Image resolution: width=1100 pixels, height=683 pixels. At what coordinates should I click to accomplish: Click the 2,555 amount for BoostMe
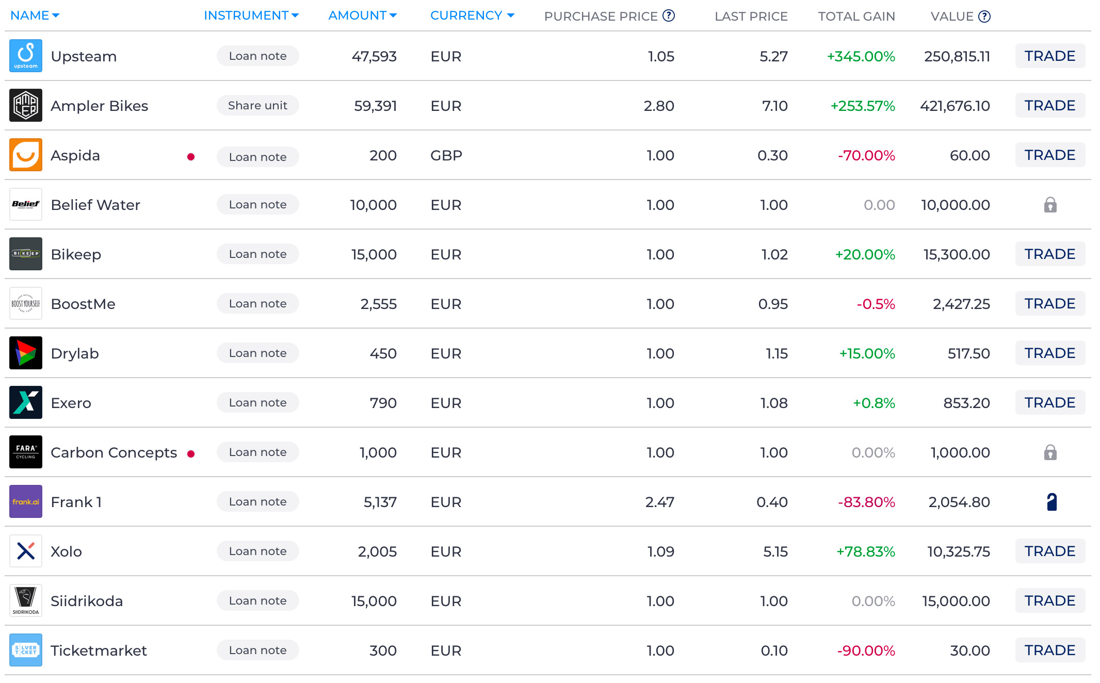pos(379,304)
